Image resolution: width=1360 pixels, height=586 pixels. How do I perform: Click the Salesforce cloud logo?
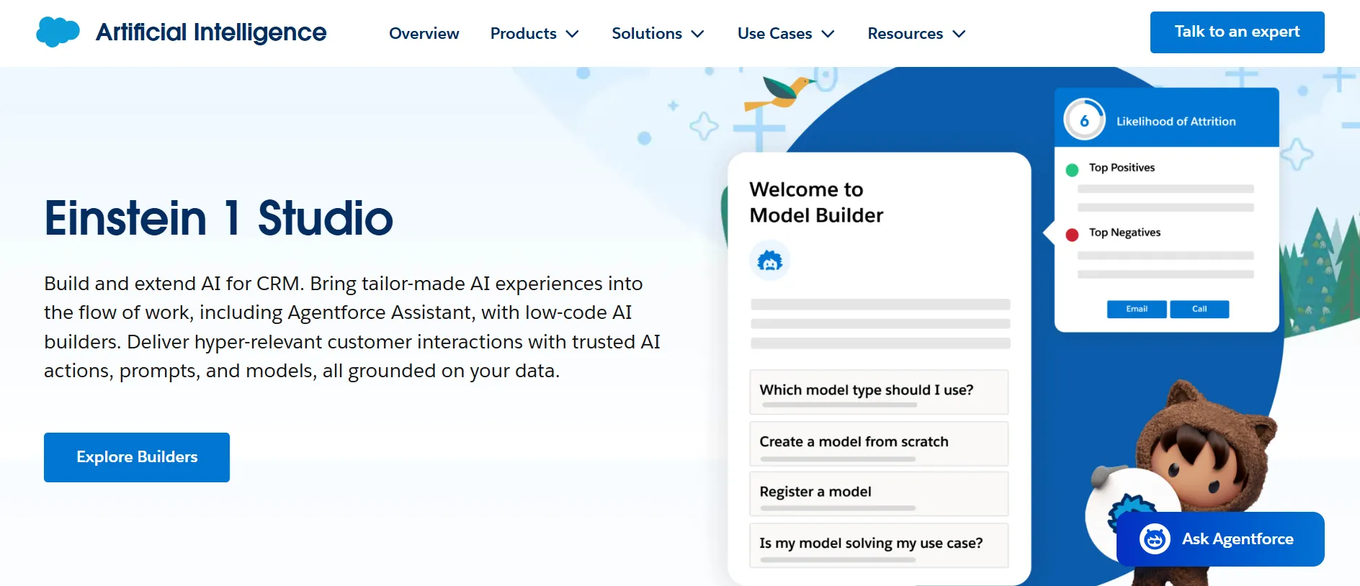[58, 32]
